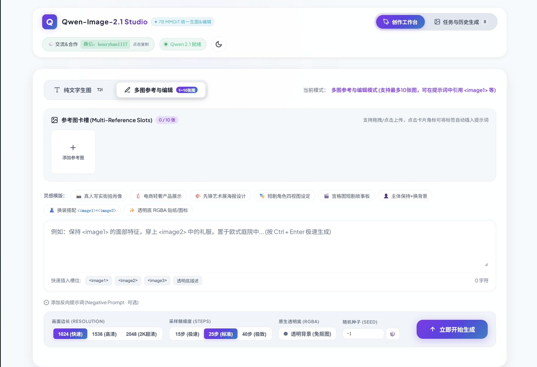Viewport: 537px width, 367px height.
Task: Toggle dark mode with moon icon
Action: 219,44
